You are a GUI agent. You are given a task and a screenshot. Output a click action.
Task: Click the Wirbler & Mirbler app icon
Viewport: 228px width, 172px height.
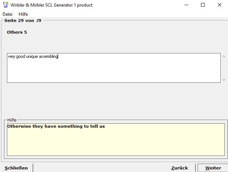[5, 5]
